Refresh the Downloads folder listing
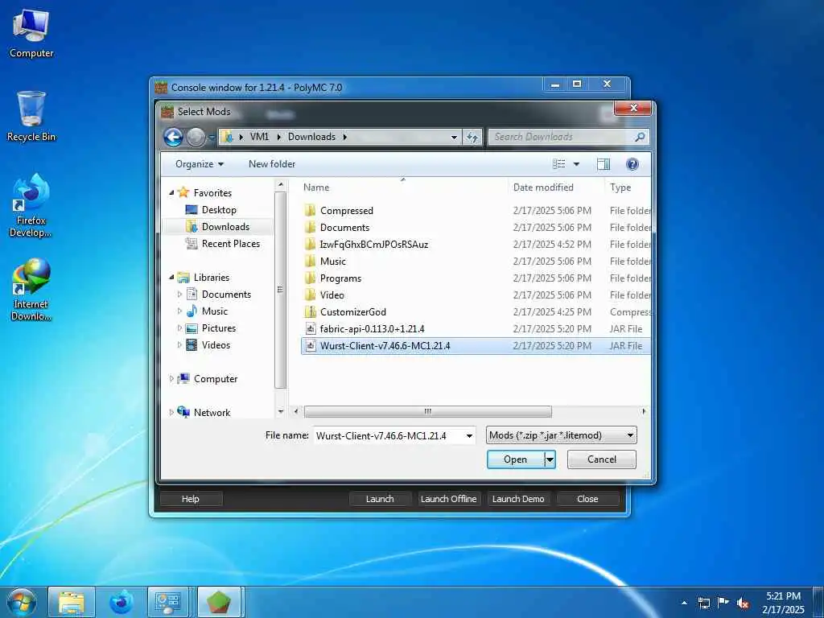The height and width of the screenshot is (618, 824). [x=472, y=137]
